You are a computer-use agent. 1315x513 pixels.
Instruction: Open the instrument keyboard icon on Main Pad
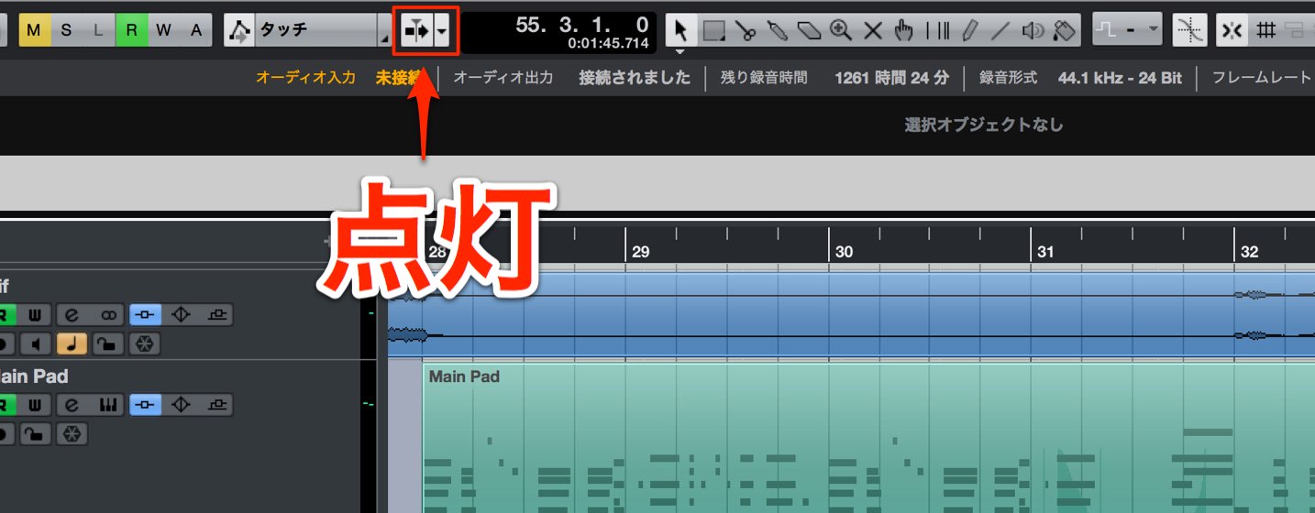[108, 405]
